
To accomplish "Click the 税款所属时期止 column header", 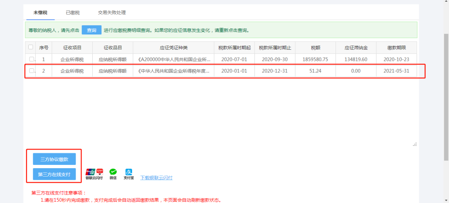I will click(275, 48).
